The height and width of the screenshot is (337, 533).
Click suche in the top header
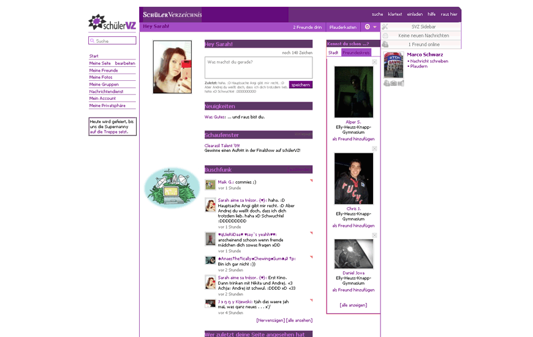click(x=377, y=14)
